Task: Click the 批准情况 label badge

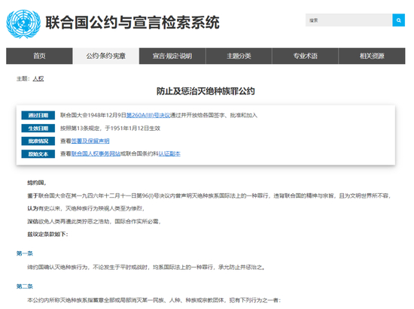Action: [38, 141]
